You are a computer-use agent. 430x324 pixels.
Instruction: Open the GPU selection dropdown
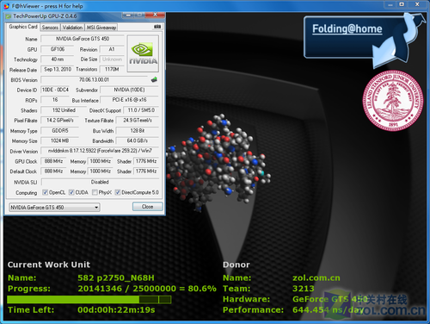(x=54, y=207)
